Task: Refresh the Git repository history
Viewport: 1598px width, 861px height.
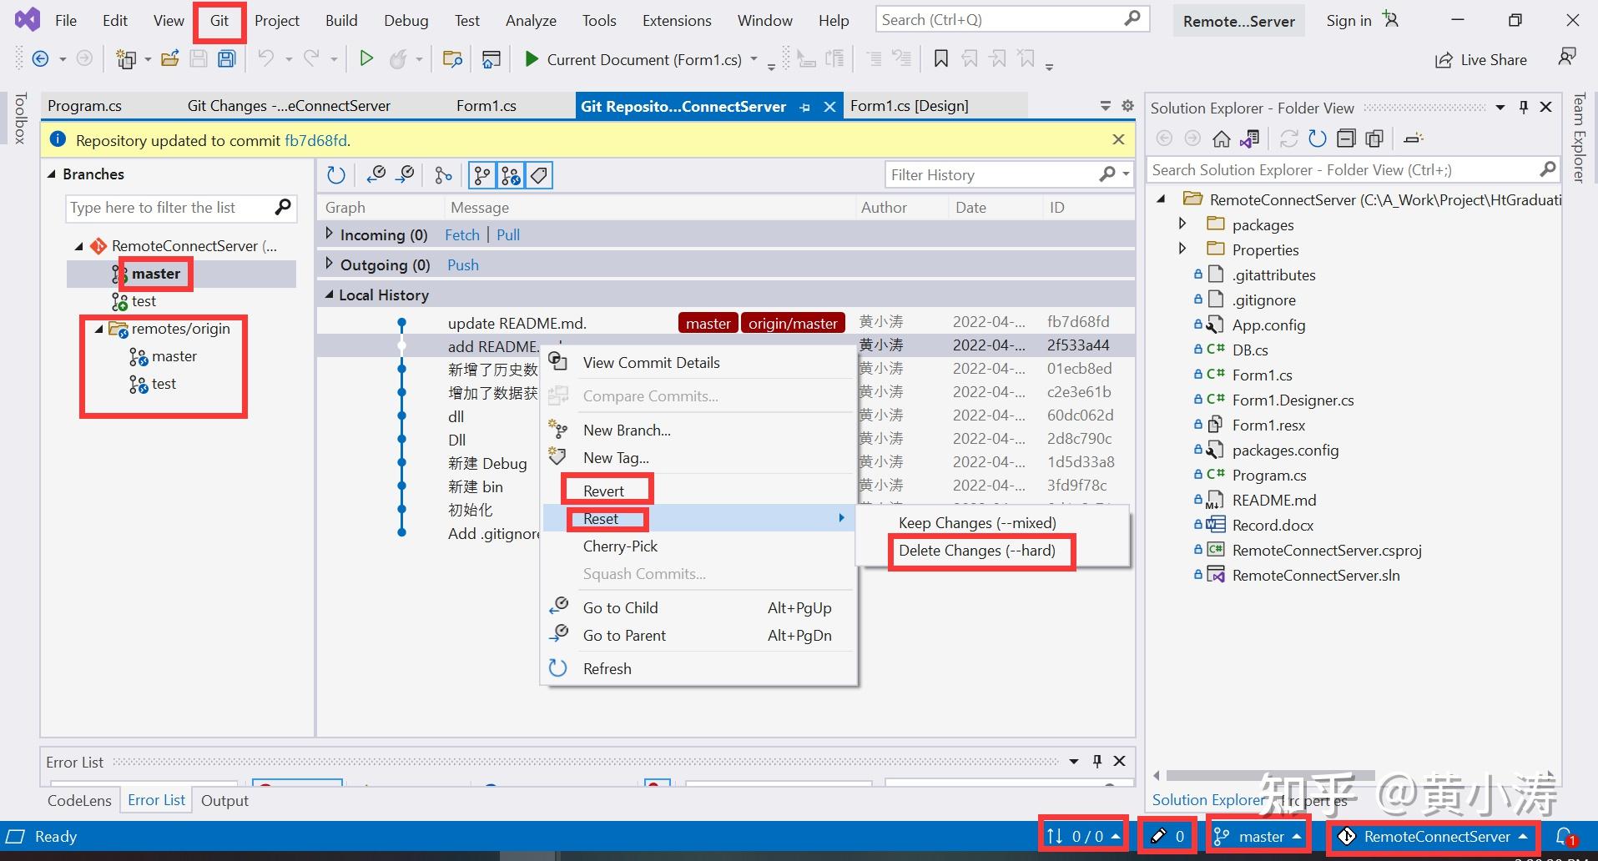Action: 336,175
